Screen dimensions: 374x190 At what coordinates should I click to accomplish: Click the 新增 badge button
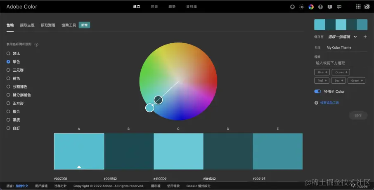click(x=84, y=25)
